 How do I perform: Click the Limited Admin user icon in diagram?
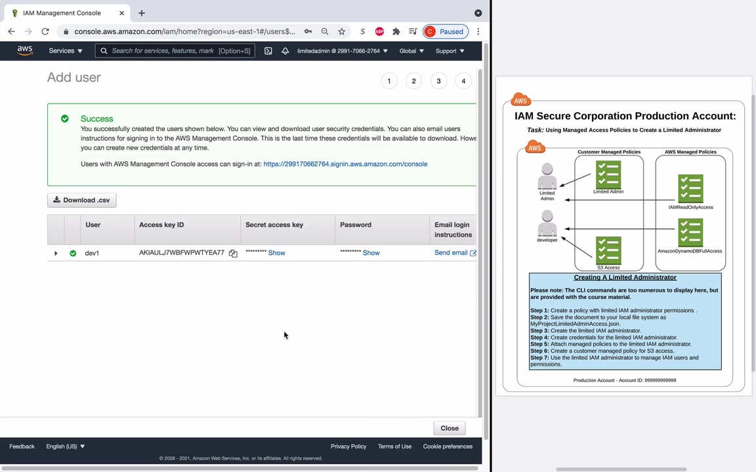[547, 176]
